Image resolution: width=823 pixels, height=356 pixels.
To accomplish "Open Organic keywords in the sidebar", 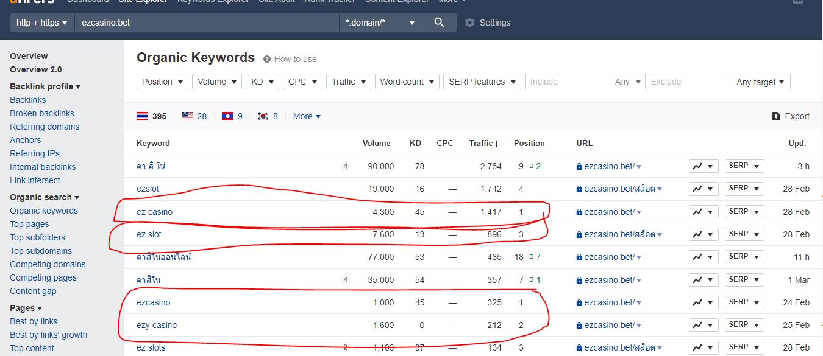I will [44, 211].
